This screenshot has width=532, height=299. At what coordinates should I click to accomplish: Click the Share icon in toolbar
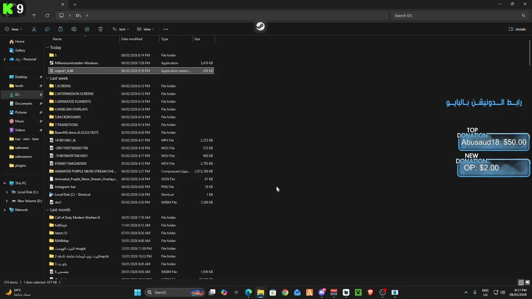[x=87, y=29]
